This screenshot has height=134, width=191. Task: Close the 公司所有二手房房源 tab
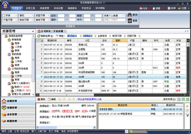[65, 31]
